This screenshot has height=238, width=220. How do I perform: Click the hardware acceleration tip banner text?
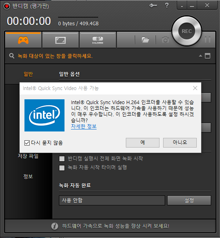pos(115,226)
